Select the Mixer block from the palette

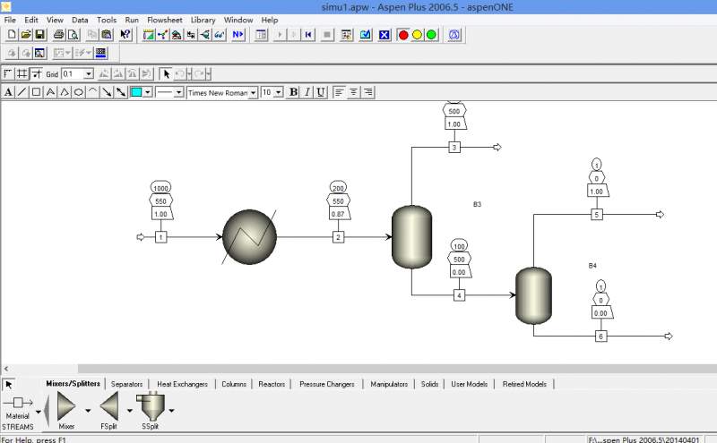coord(66,406)
